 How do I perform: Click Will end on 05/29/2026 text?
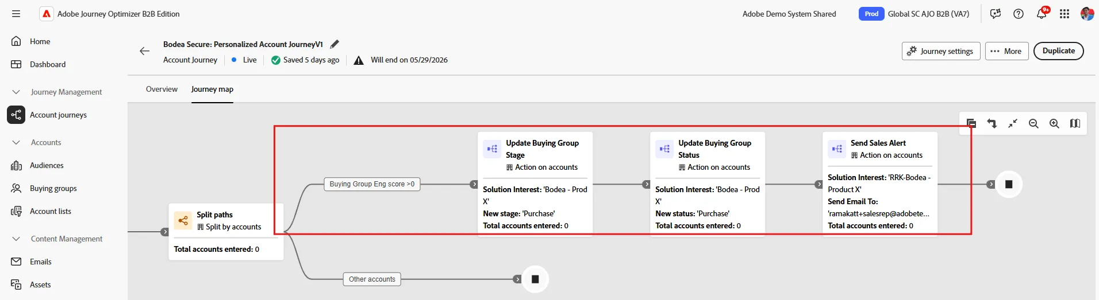pyautogui.click(x=409, y=60)
